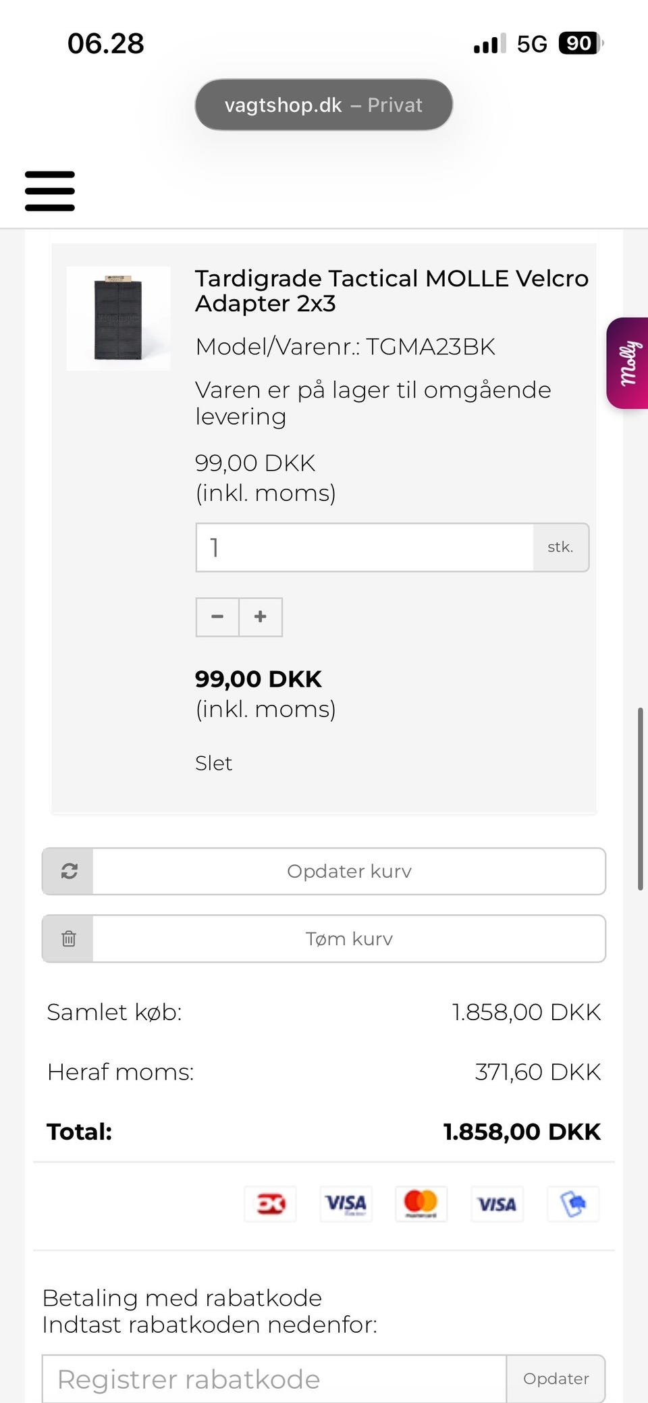Tap the refresh icon beside Opdater kurv

(68, 871)
